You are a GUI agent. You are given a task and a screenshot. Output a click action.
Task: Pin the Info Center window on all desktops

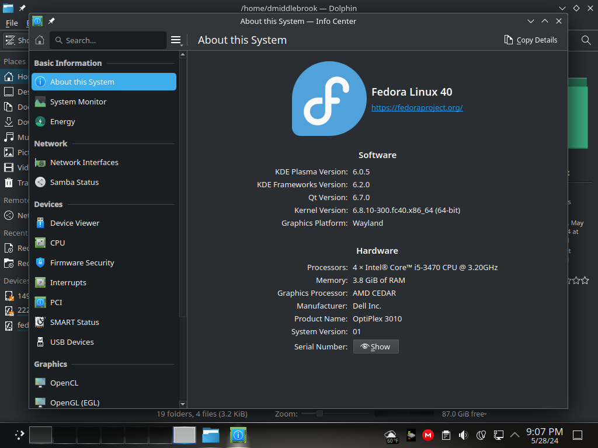[51, 21]
